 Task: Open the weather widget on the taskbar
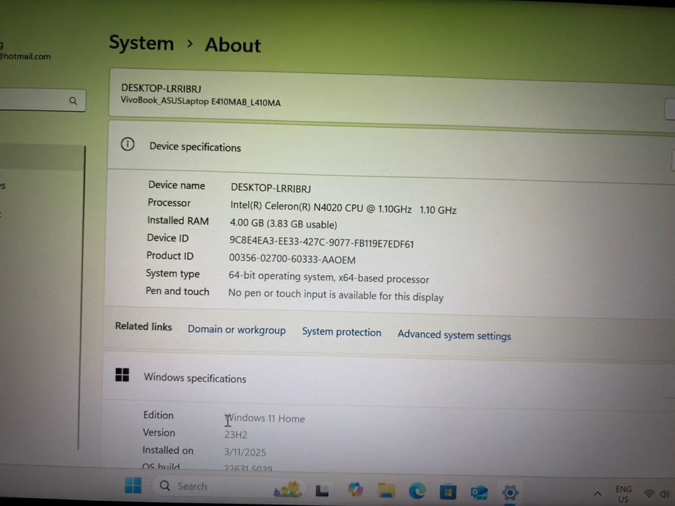(x=287, y=489)
